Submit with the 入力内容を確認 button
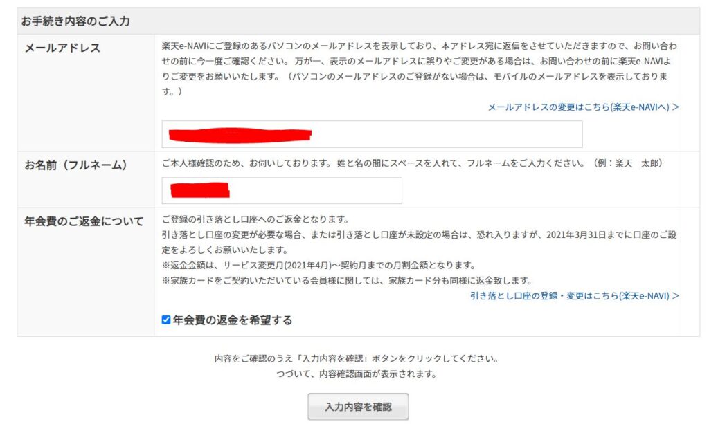 [358, 407]
